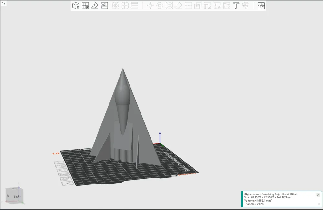Click the Triangles: 2128 text
323x210 pixels.
(254, 204)
